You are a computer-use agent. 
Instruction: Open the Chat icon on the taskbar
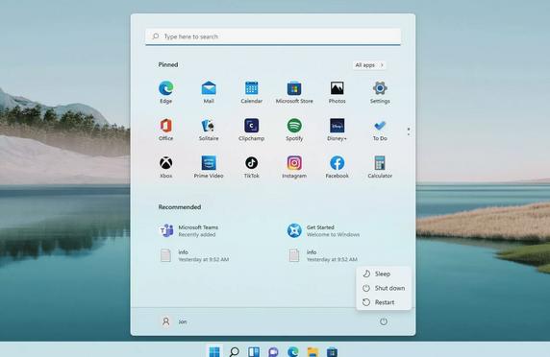273,351
